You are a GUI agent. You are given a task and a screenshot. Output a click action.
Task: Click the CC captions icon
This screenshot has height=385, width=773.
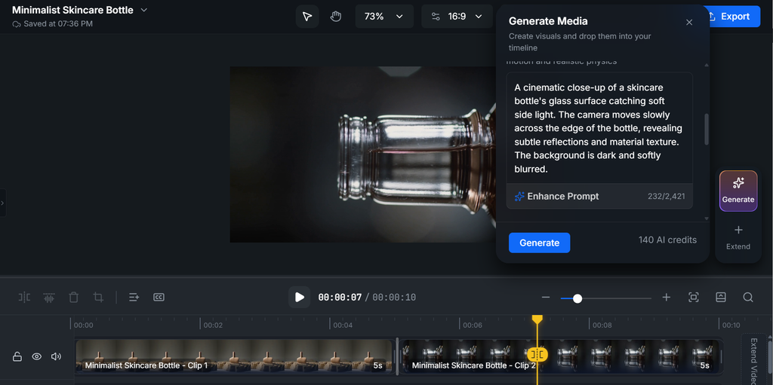click(x=159, y=298)
